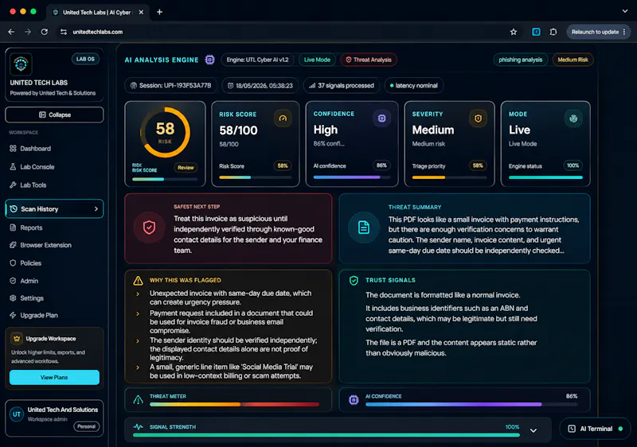Click the Medium Risk tag
Screen dimensions: 637x447
(x=573, y=60)
